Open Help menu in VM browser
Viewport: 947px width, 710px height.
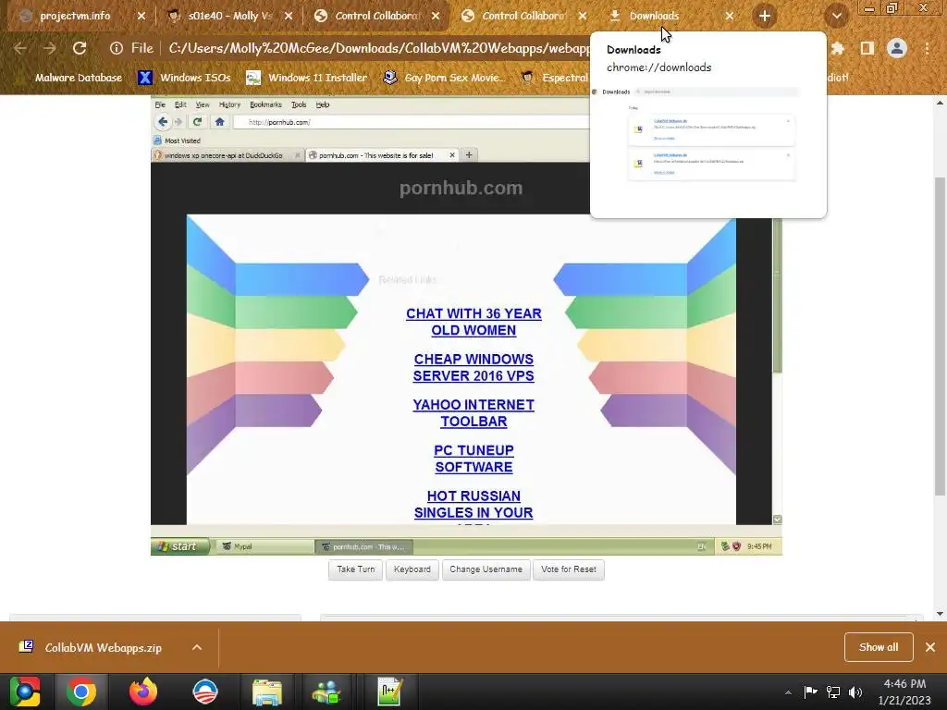click(323, 104)
